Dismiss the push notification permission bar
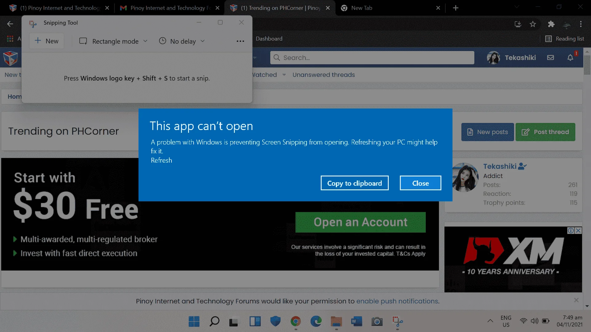Screen dimensions: 591x332 pyautogui.click(x=576, y=300)
